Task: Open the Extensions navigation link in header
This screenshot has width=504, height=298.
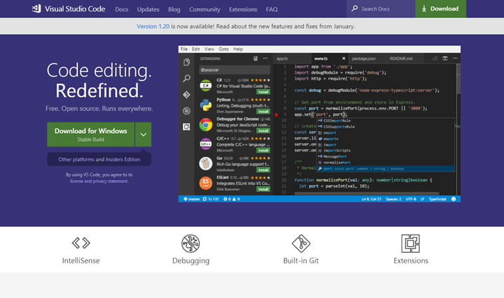Action: 243,9
